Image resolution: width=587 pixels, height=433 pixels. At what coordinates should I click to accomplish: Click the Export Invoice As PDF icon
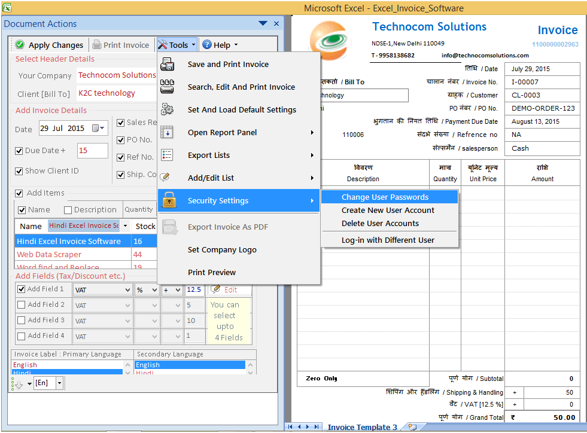[169, 227]
